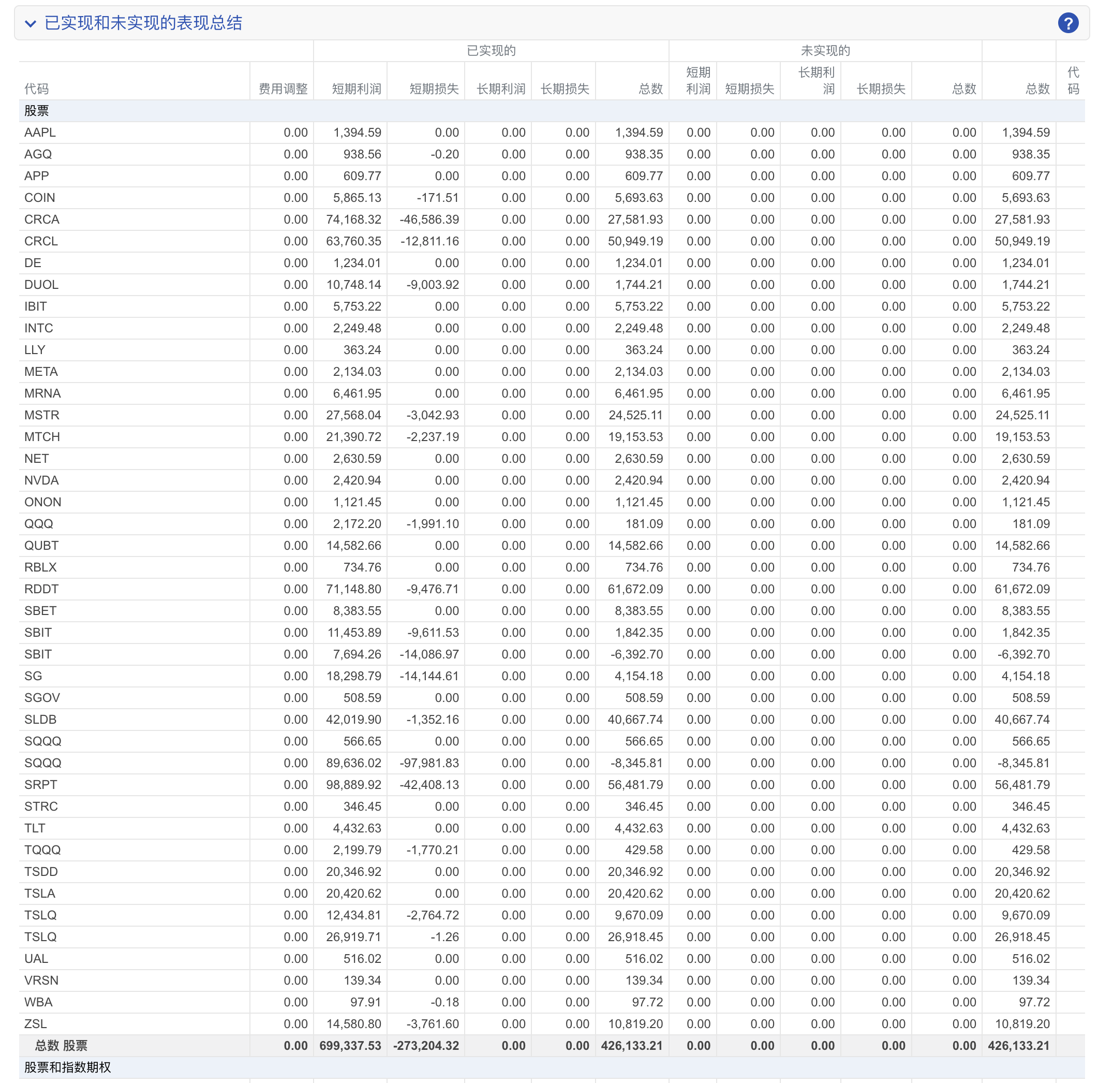Click CRCA short-term profit value 74,168.32
The image size is (1098, 1083).
pyautogui.click(x=353, y=219)
